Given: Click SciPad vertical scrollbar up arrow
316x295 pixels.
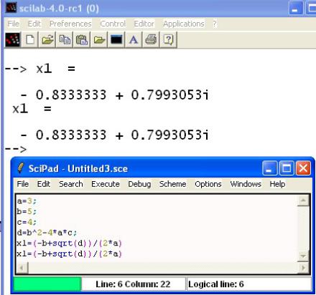Looking at the screenshot, I should coord(303,200).
